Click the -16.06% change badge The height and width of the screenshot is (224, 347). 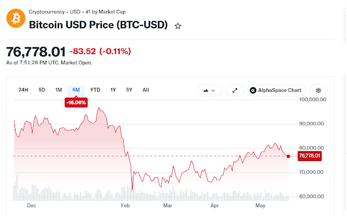click(x=76, y=103)
